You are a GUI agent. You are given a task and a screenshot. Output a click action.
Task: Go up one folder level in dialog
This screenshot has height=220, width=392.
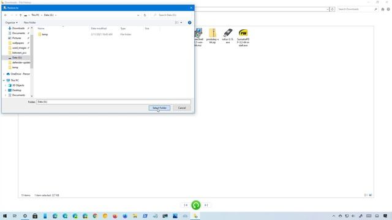pyautogui.click(x=21, y=15)
